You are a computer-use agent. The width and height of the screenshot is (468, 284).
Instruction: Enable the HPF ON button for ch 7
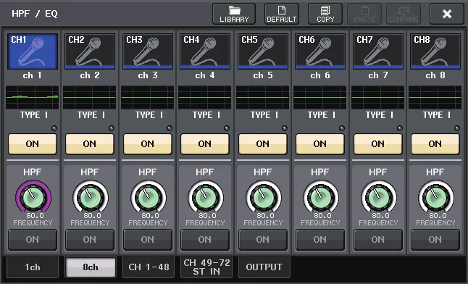[x=378, y=240]
